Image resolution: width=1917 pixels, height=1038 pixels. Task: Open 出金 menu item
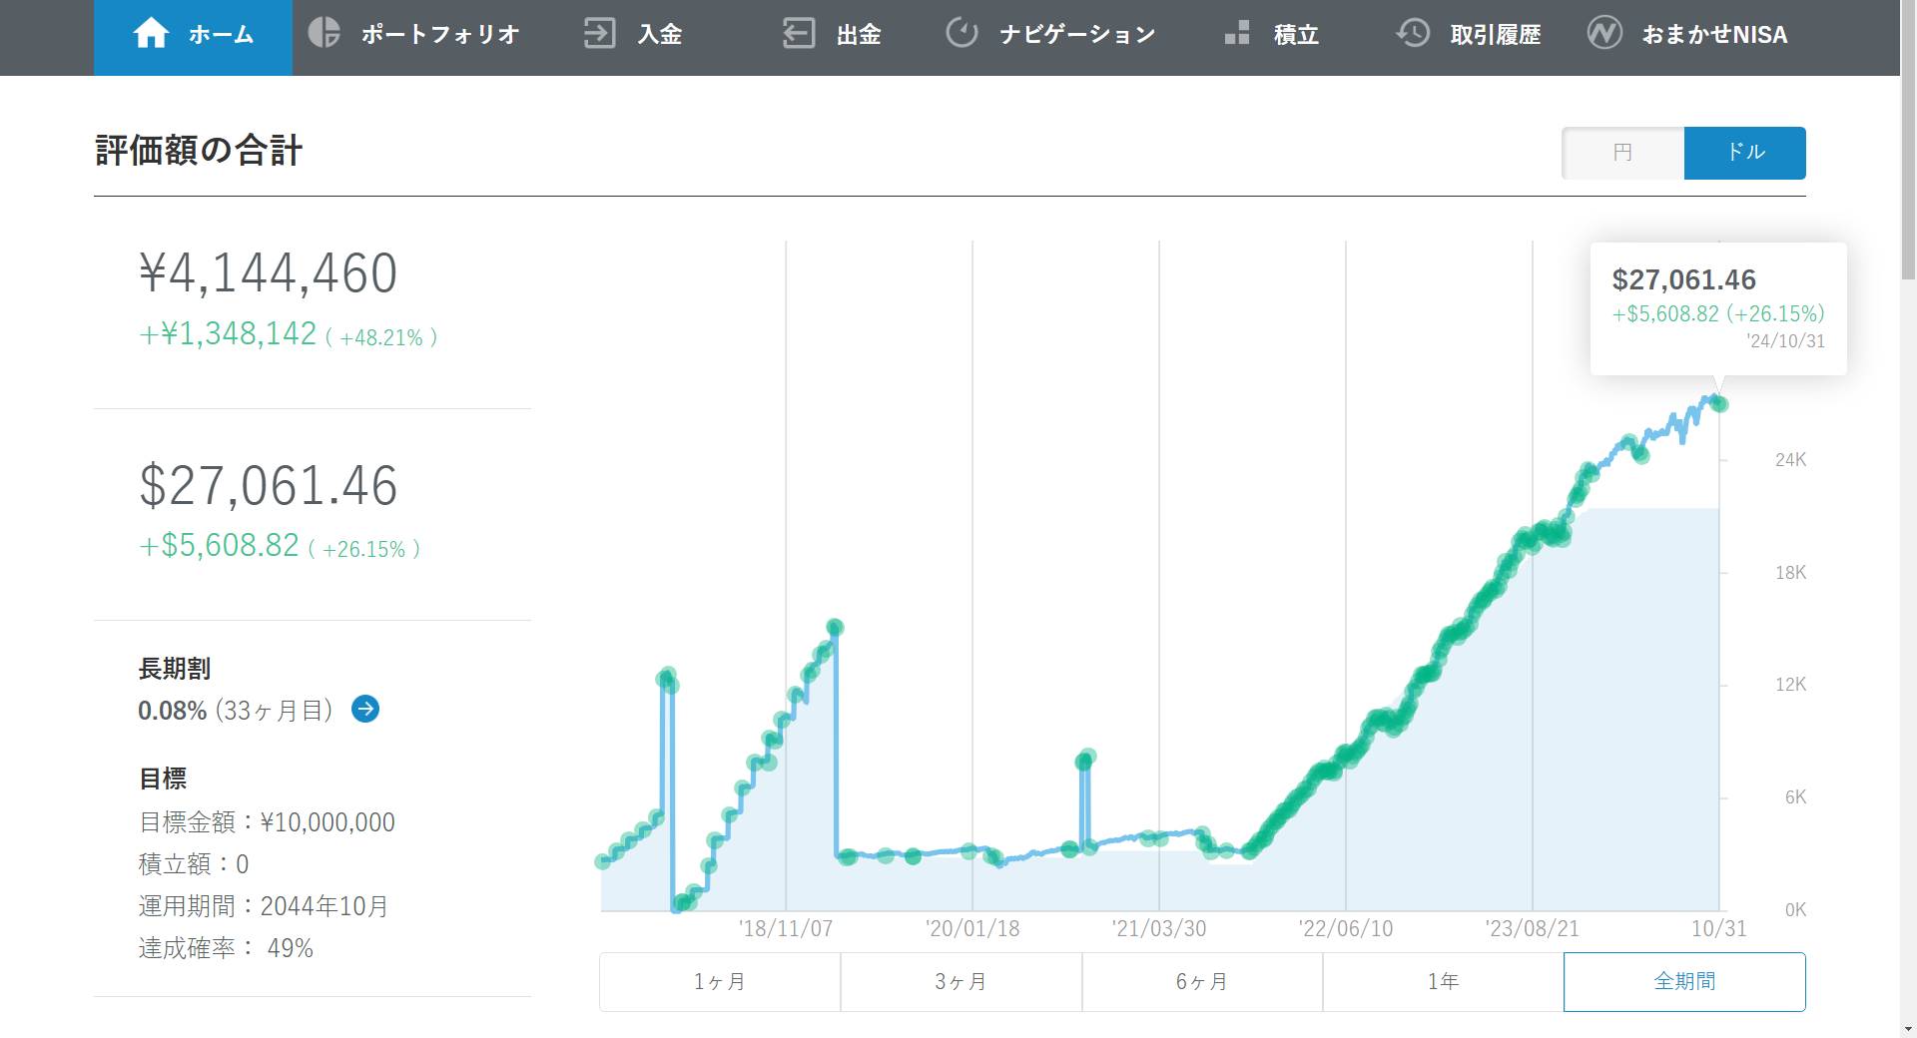tap(859, 35)
